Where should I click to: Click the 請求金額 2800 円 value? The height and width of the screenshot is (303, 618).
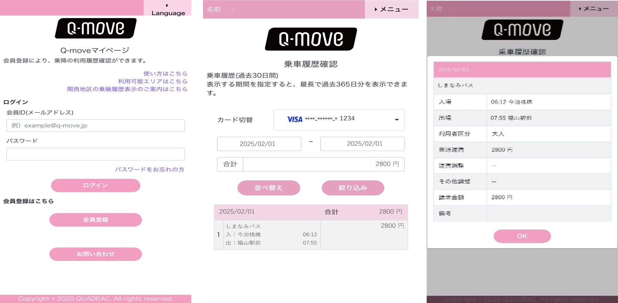pos(502,197)
